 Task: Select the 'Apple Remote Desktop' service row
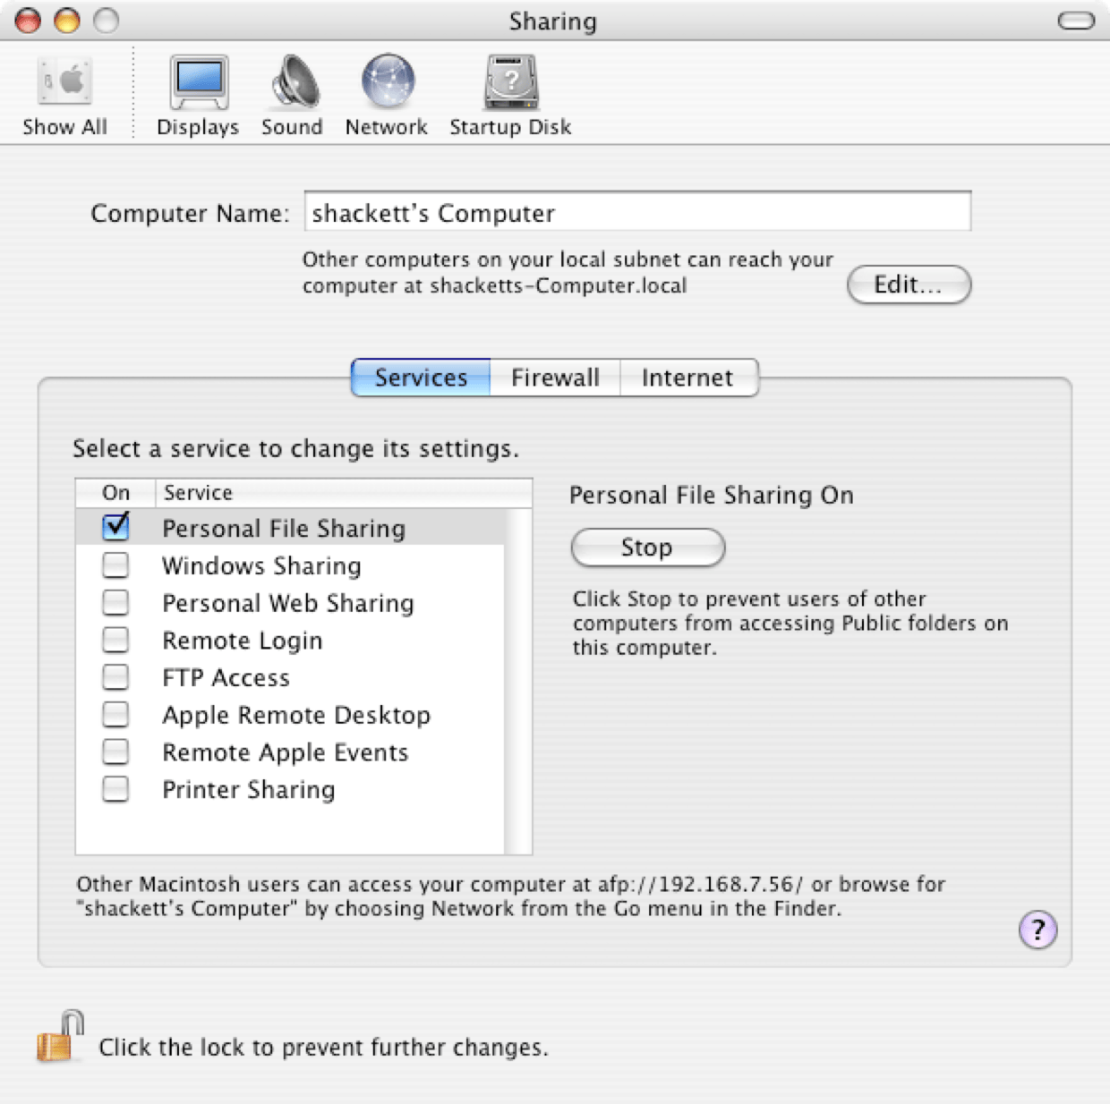point(291,715)
